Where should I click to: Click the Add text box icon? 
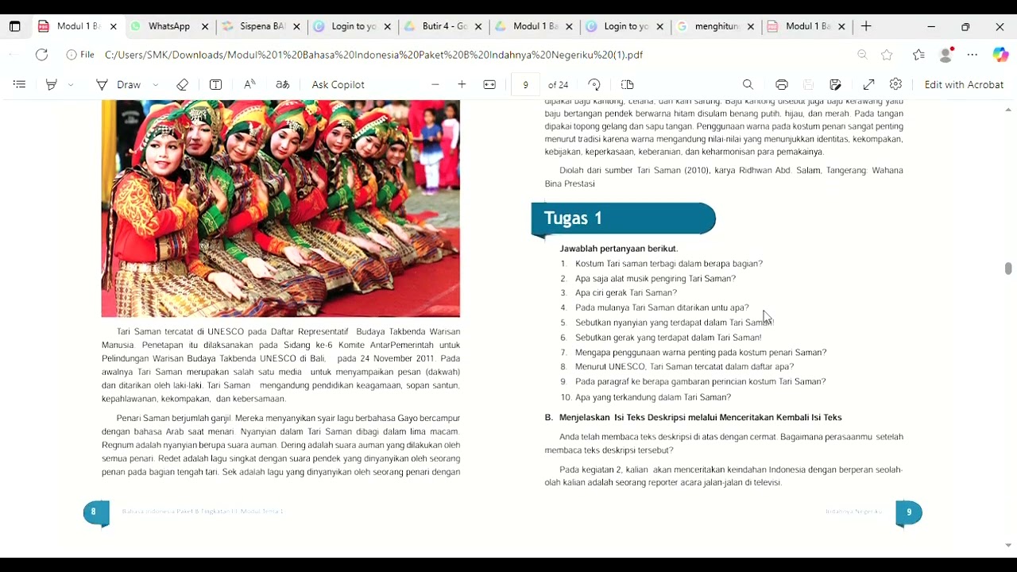pyautogui.click(x=215, y=84)
